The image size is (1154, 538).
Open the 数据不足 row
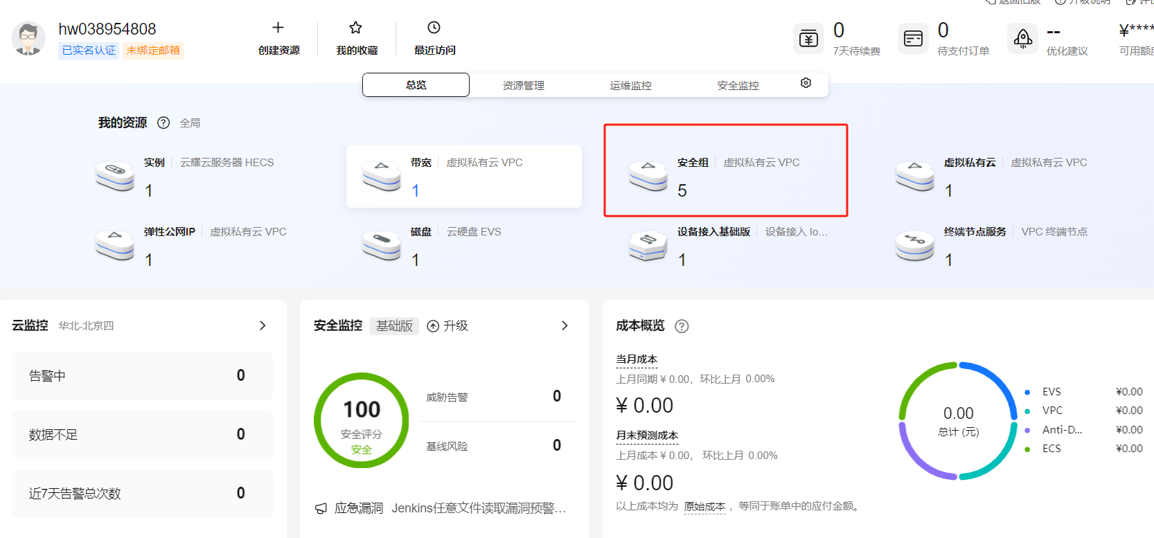142,435
